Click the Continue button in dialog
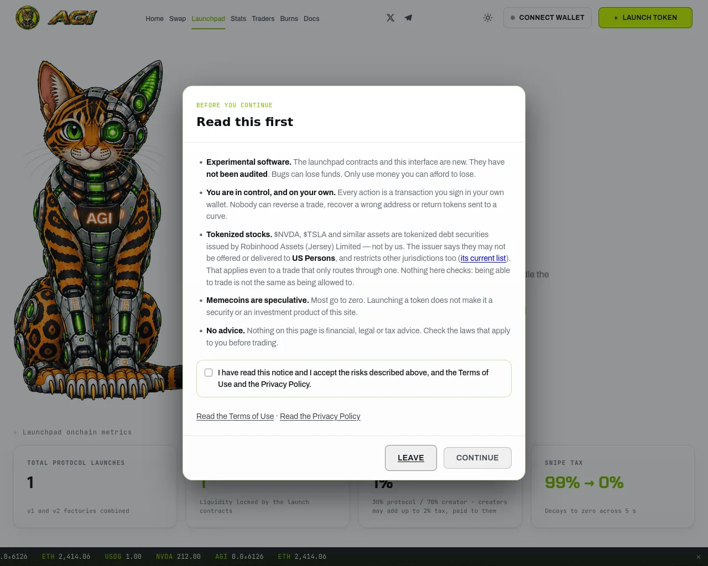708x566 pixels. pyautogui.click(x=477, y=458)
